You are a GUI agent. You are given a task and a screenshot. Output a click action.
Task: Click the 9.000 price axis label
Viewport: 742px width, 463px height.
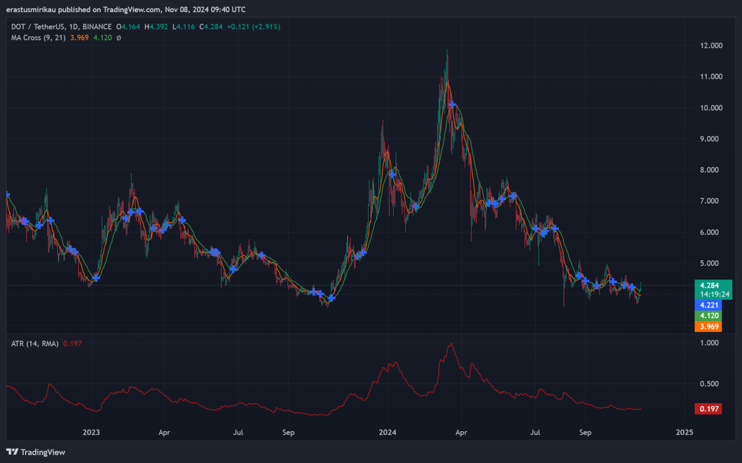tap(709, 139)
